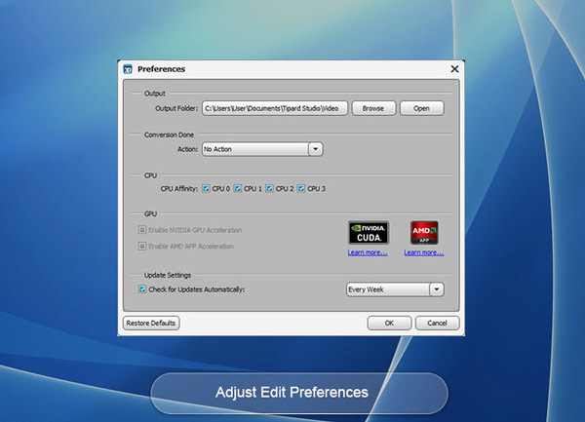Click the Preferences title text

(x=161, y=69)
